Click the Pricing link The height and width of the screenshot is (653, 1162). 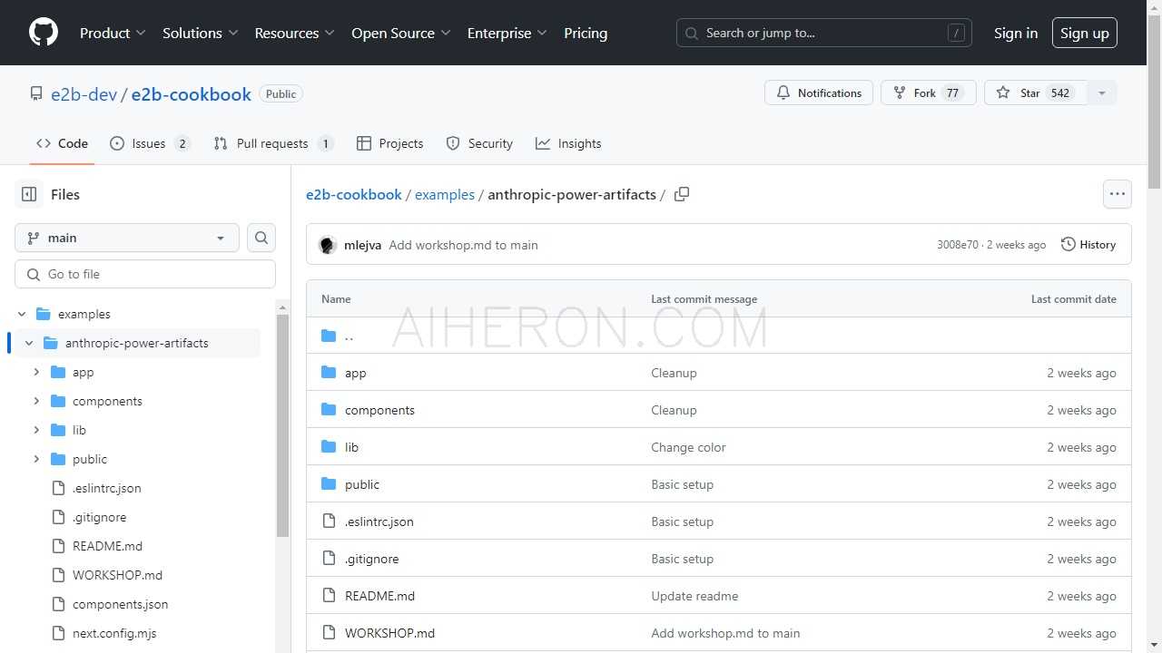pos(586,33)
